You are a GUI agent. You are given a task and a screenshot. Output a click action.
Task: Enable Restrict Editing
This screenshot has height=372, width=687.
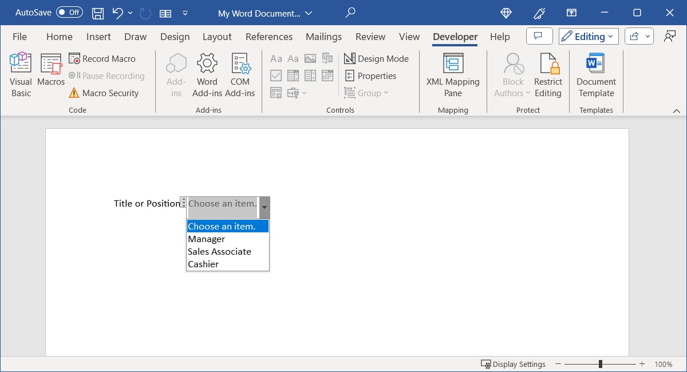tap(548, 74)
